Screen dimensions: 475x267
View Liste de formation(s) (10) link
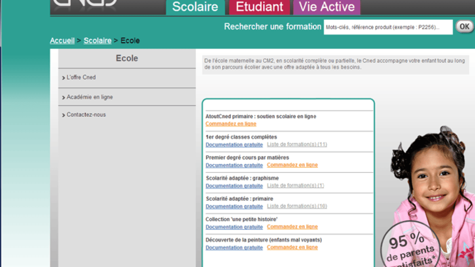pyautogui.click(x=297, y=206)
